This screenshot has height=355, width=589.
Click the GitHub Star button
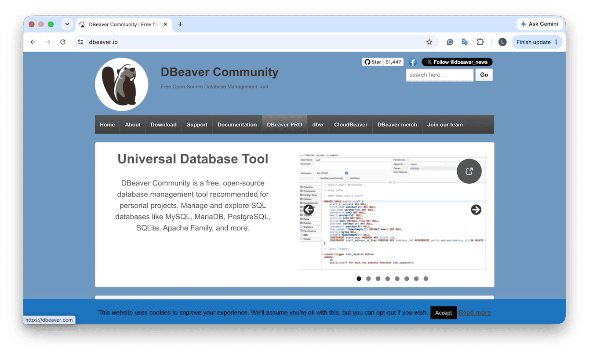click(373, 62)
